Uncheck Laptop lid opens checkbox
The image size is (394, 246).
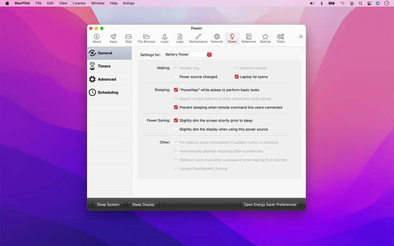point(237,77)
